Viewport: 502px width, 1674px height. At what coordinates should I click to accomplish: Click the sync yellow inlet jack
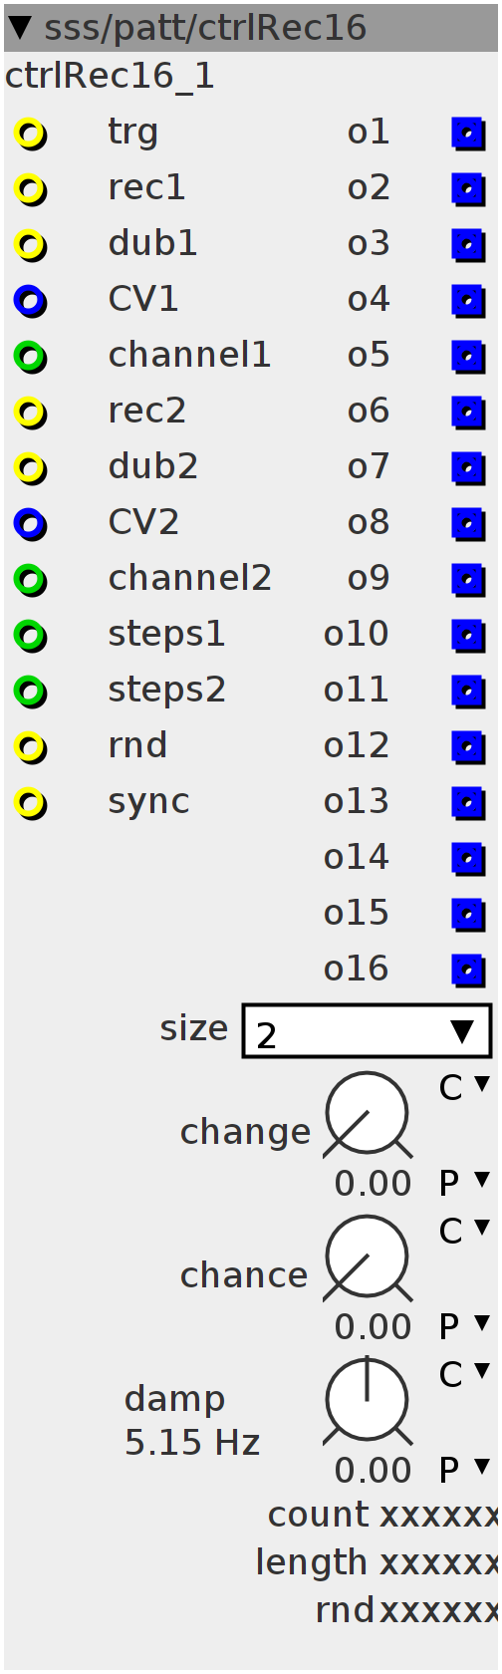tap(31, 803)
